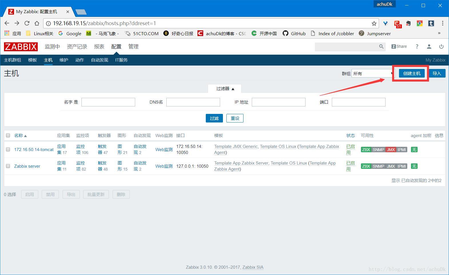Open the 资产记录 top menu
Screen dimensions: 449x275
(77, 46)
